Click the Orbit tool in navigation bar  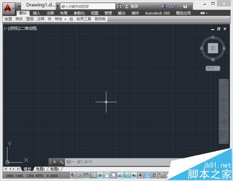(224, 122)
